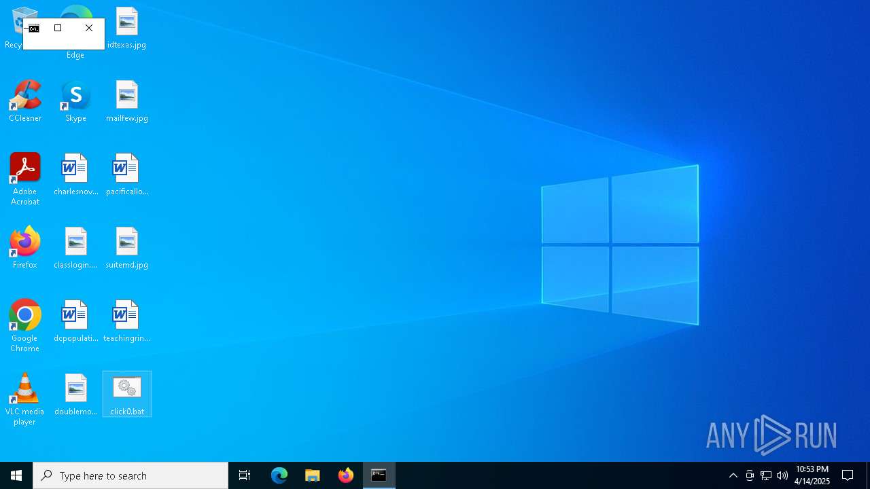Expand the hidden system tray icons

click(733, 475)
